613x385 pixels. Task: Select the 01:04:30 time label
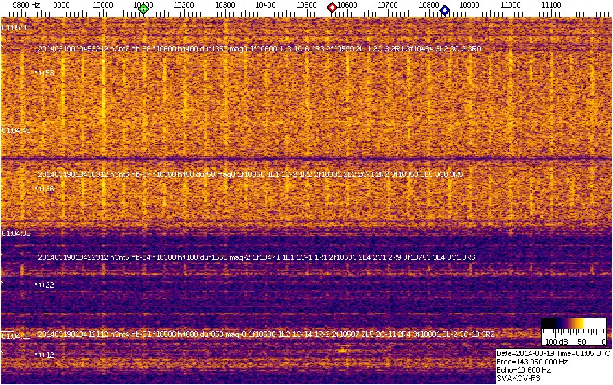tap(16, 234)
